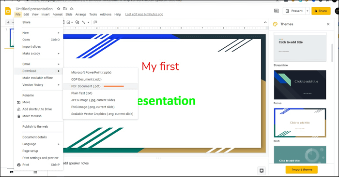
Task: Star the Untitled presentation
Action: tap(59, 9)
